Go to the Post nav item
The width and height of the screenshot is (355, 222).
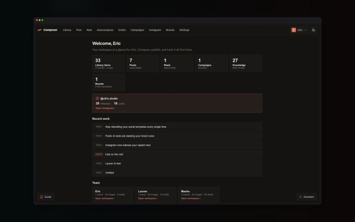click(x=79, y=30)
